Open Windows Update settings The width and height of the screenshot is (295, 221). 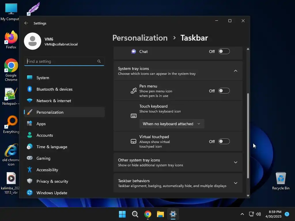64,193
